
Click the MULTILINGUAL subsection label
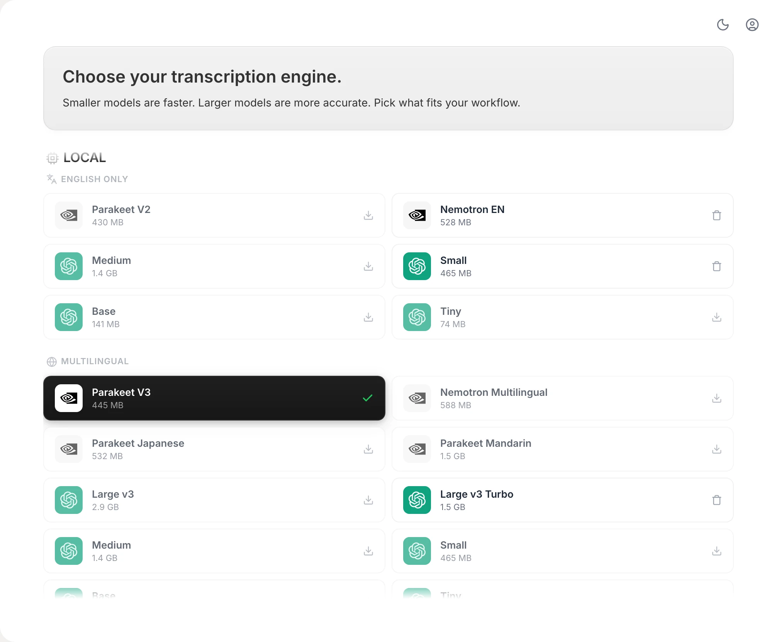(x=95, y=361)
